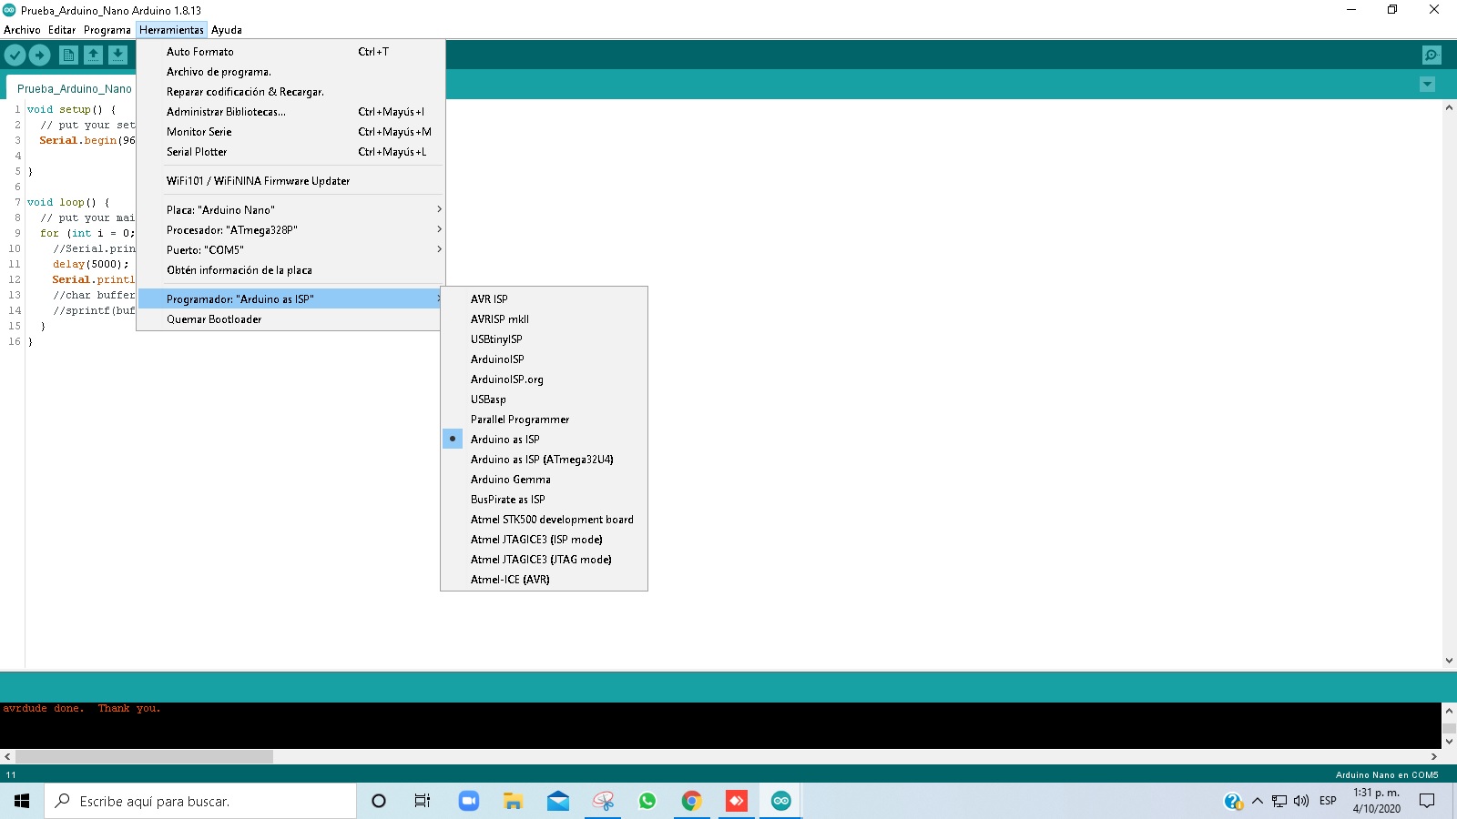Choose BusPirate as ISP programmer

[544, 500]
